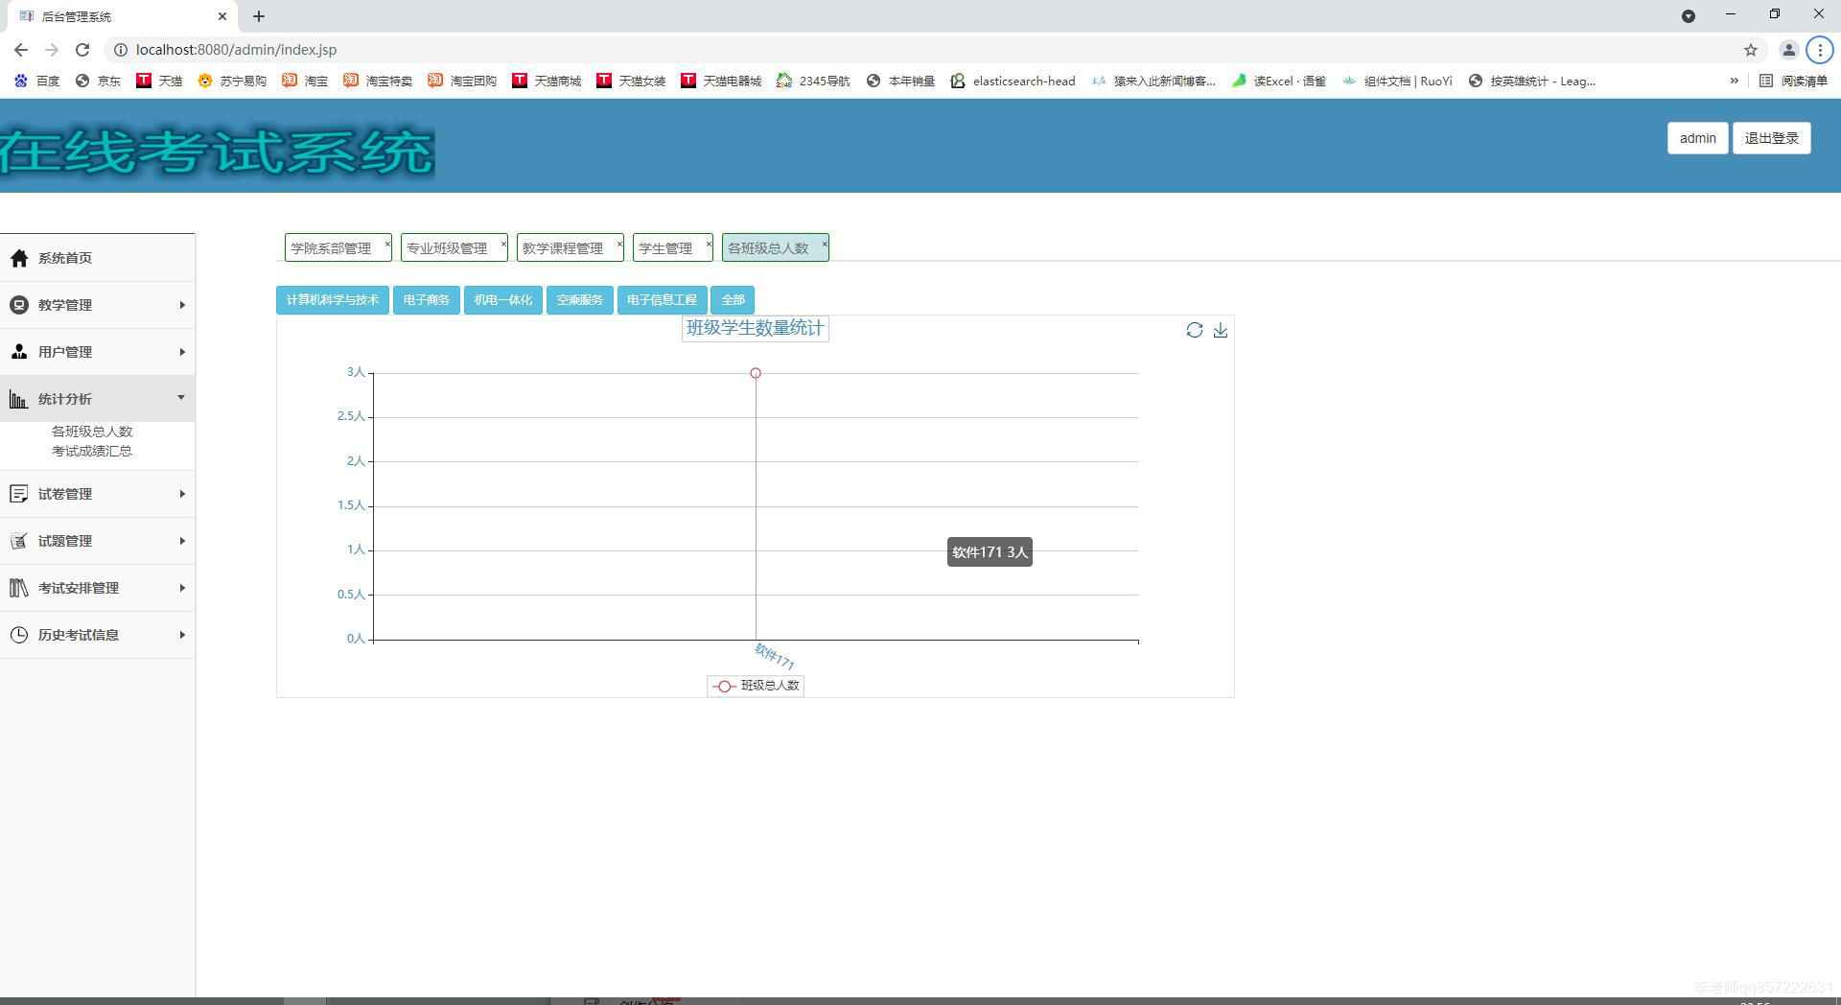The height and width of the screenshot is (1005, 1841).
Task: Click the 教学管理 sidebar icon
Action: [x=19, y=304]
